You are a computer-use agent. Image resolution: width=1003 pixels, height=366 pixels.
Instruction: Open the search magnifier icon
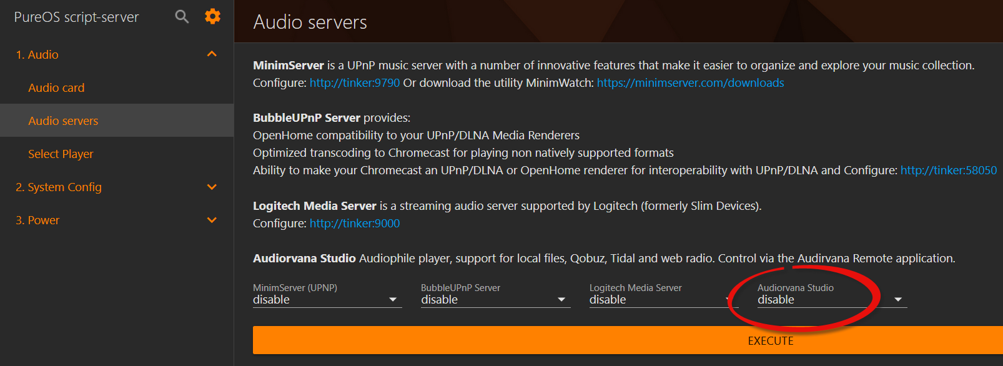tap(182, 17)
